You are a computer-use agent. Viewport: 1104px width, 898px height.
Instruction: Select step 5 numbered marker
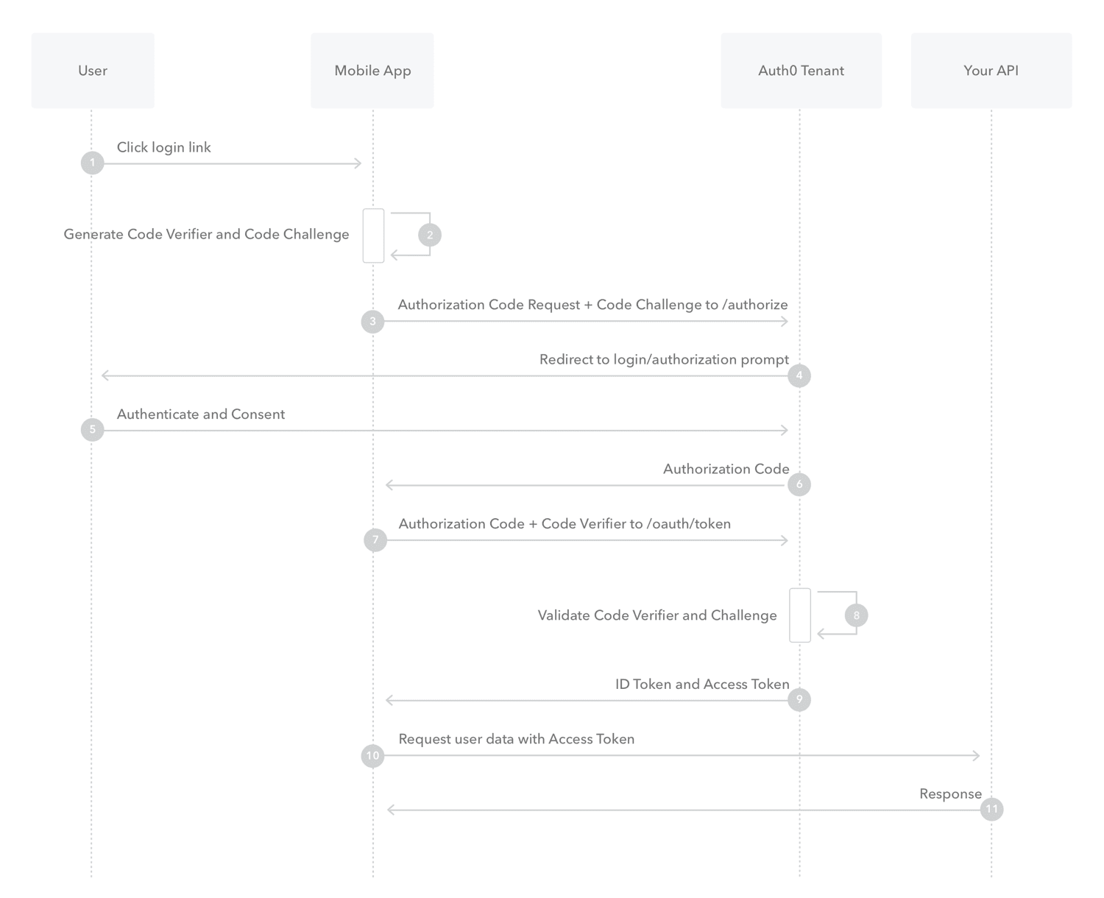coord(92,429)
